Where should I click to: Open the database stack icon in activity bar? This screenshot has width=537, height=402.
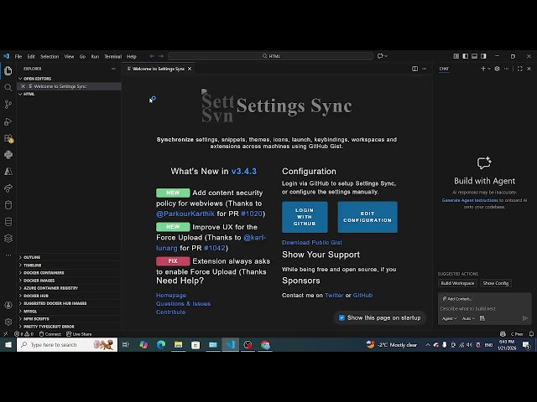(x=8, y=222)
